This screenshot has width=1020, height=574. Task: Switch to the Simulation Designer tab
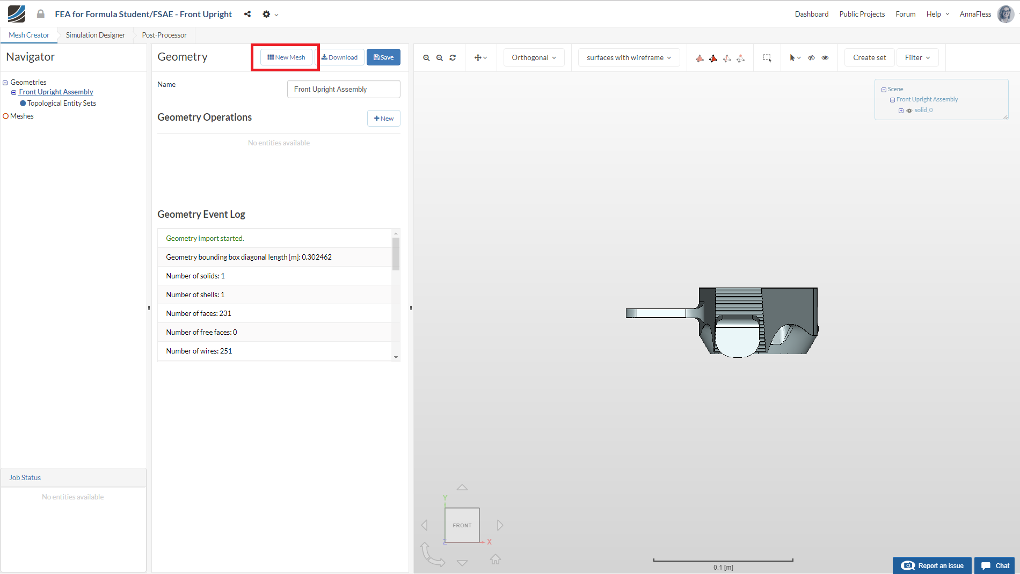pos(96,35)
